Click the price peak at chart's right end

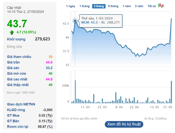[171, 19]
